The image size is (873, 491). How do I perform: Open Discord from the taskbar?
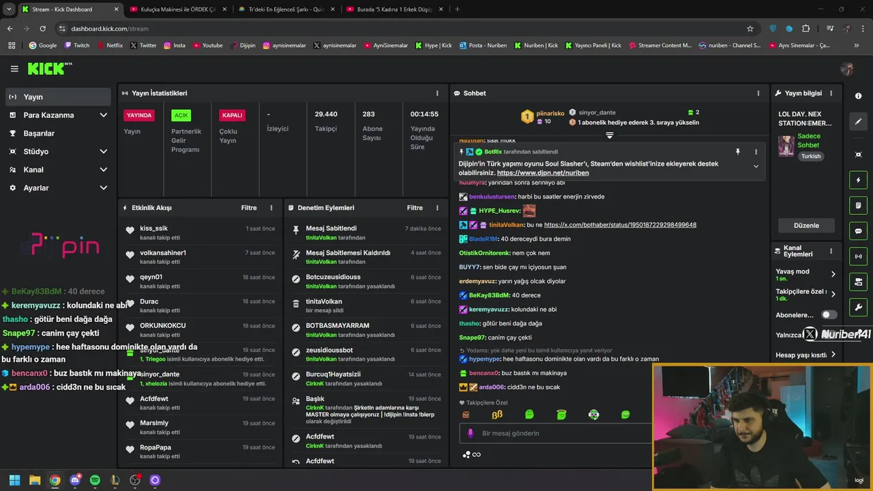[75, 480]
